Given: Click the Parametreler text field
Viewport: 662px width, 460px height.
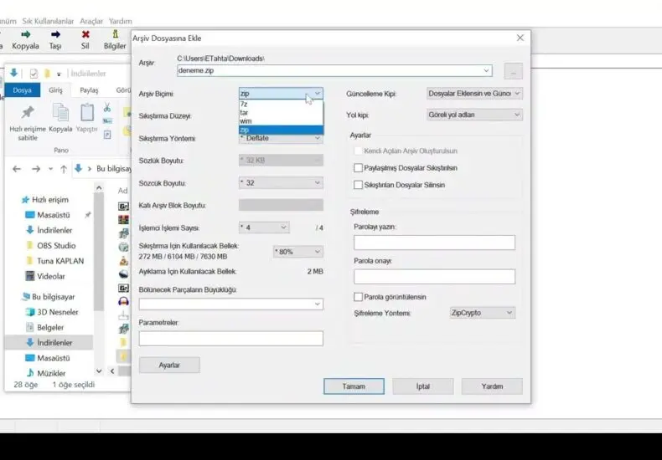Looking at the screenshot, I should tap(231, 339).
